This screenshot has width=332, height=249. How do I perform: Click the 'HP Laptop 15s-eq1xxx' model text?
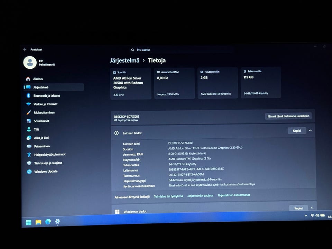click(x=126, y=120)
